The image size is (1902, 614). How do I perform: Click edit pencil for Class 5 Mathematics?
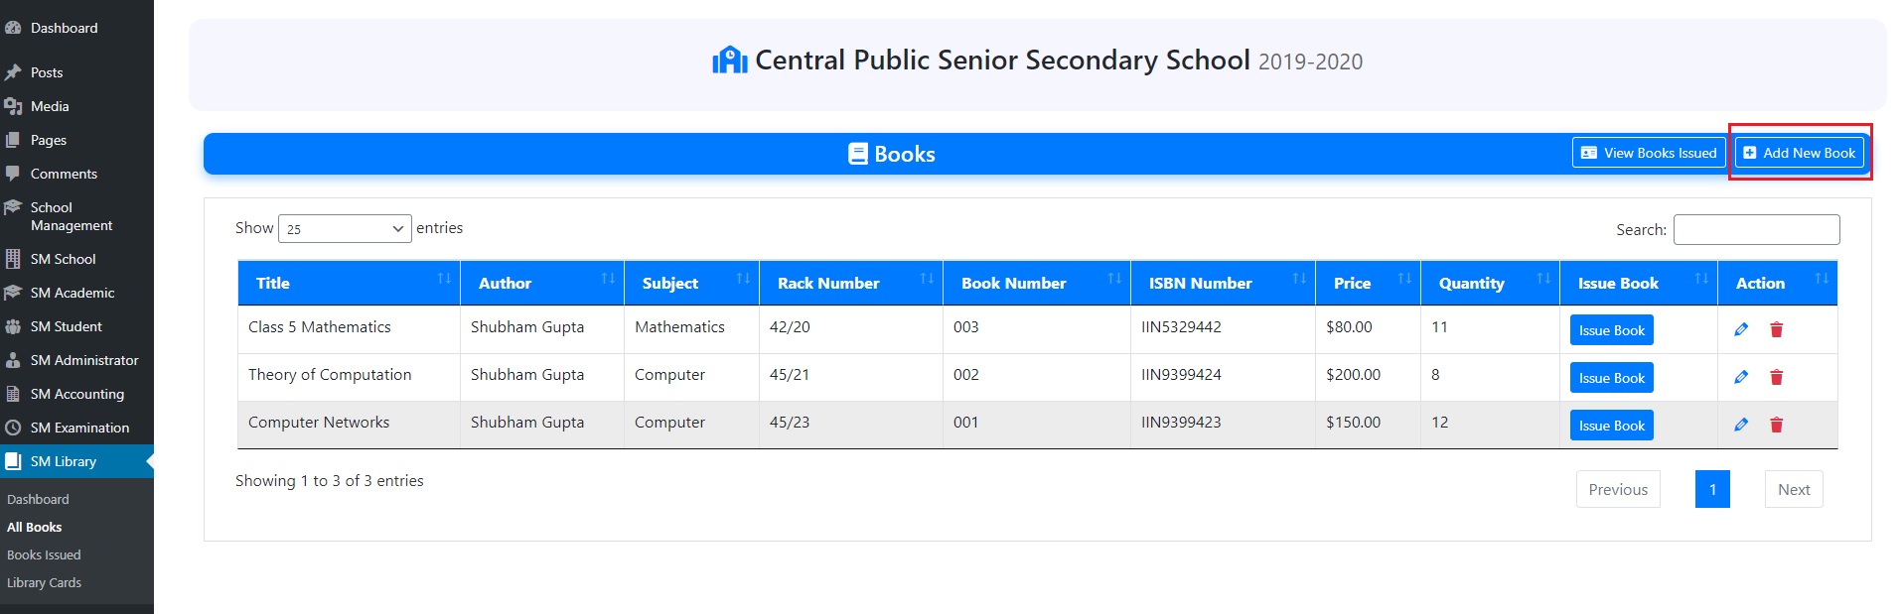tap(1741, 329)
